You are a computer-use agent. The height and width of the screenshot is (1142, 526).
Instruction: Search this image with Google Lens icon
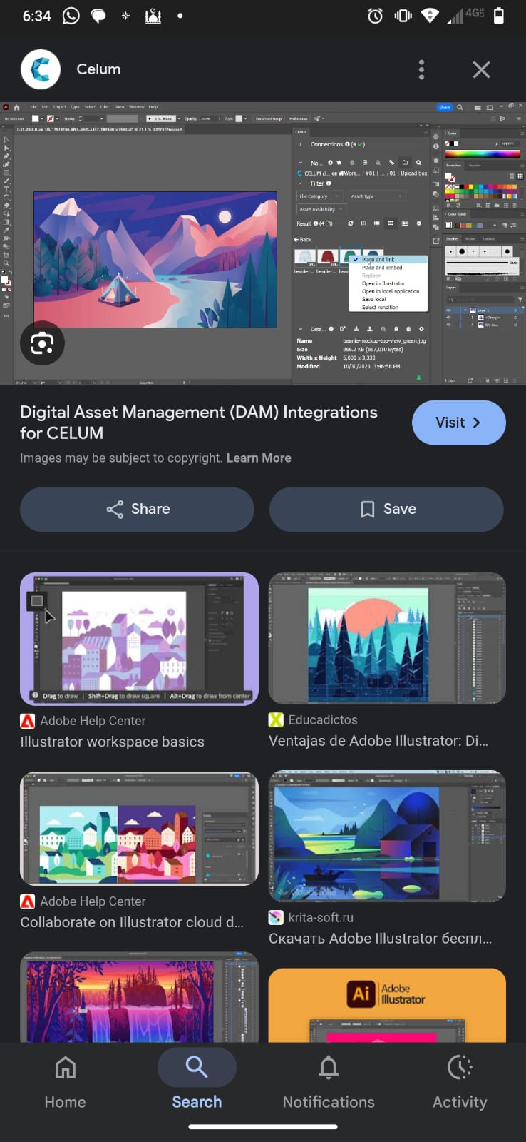coord(42,343)
